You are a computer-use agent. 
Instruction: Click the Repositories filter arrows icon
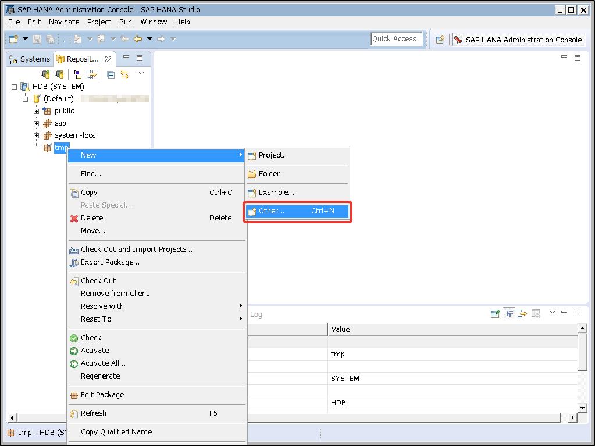92,74
